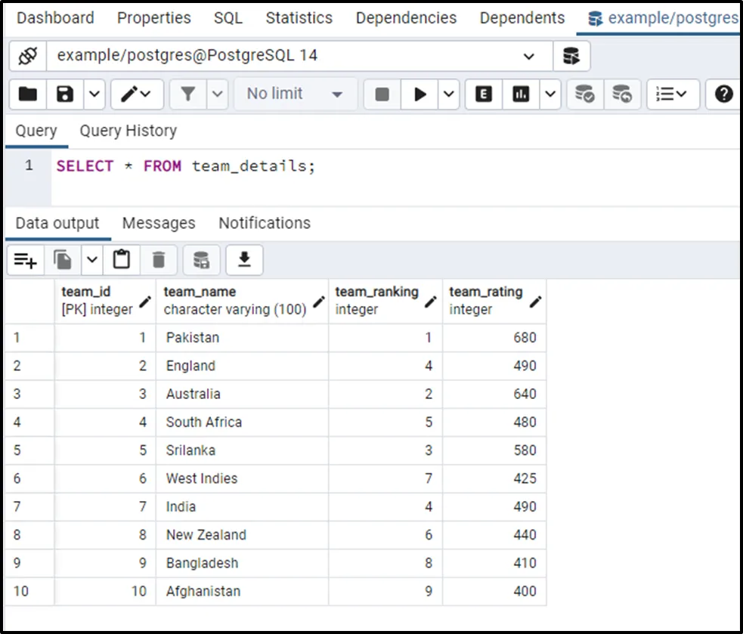Open the database connection dropdown
743x634 pixels.
528,56
